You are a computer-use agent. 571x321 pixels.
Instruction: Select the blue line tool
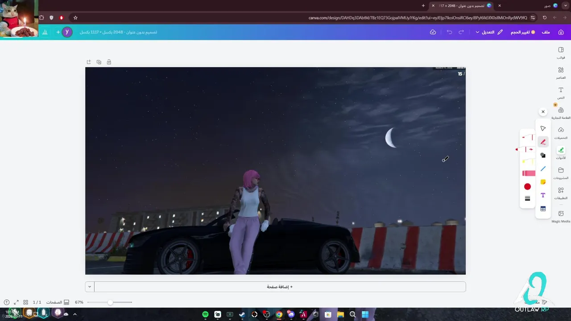tap(543, 169)
